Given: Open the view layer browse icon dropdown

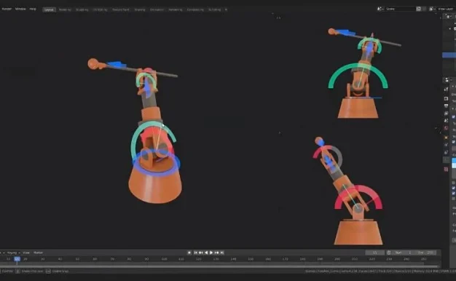Looking at the screenshot, I should (433, 9).
